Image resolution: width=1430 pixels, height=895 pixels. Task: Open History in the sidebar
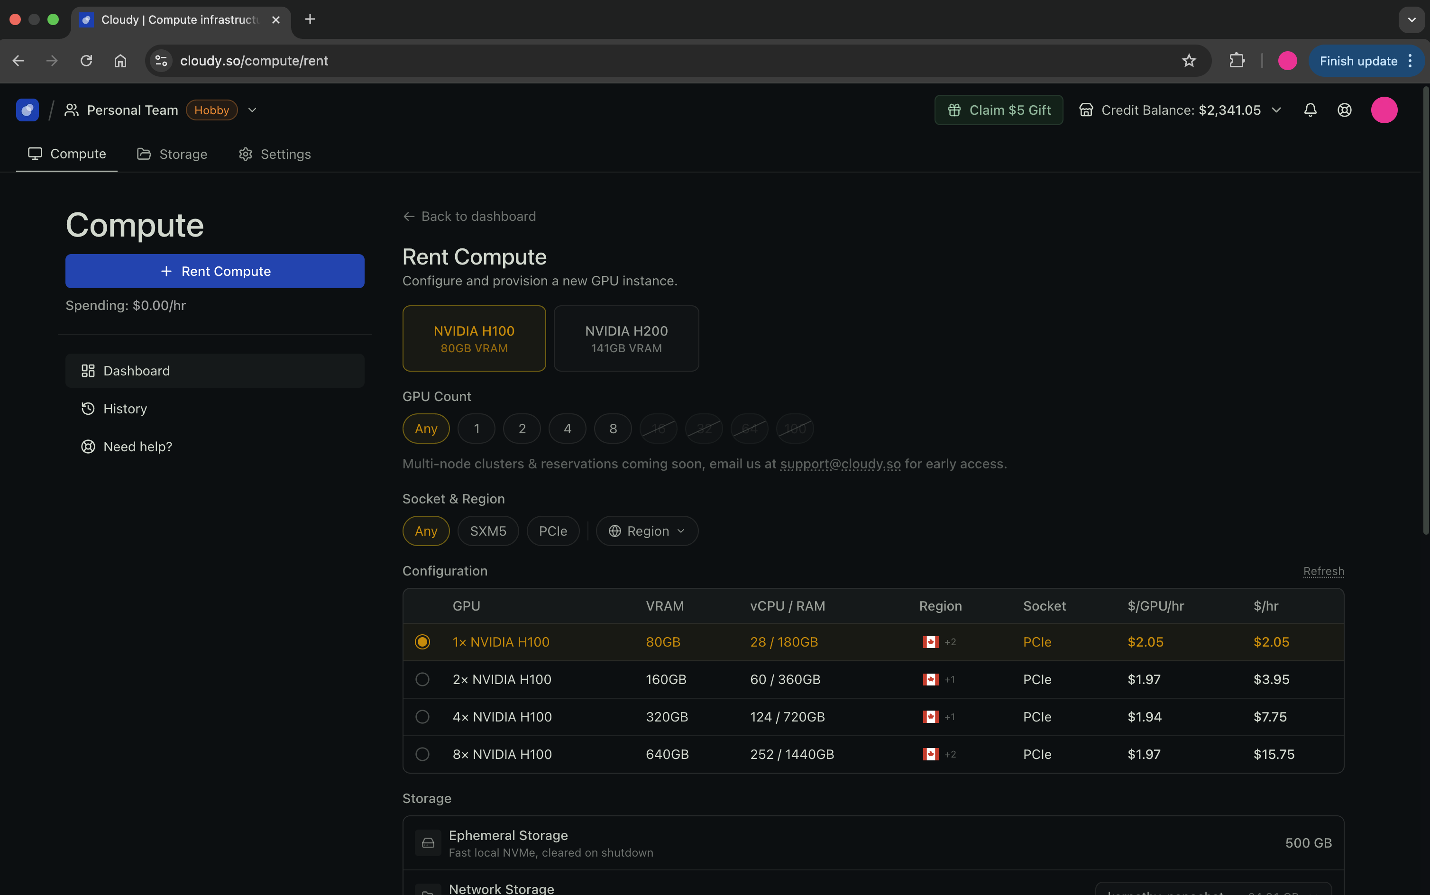pos(125,409)
